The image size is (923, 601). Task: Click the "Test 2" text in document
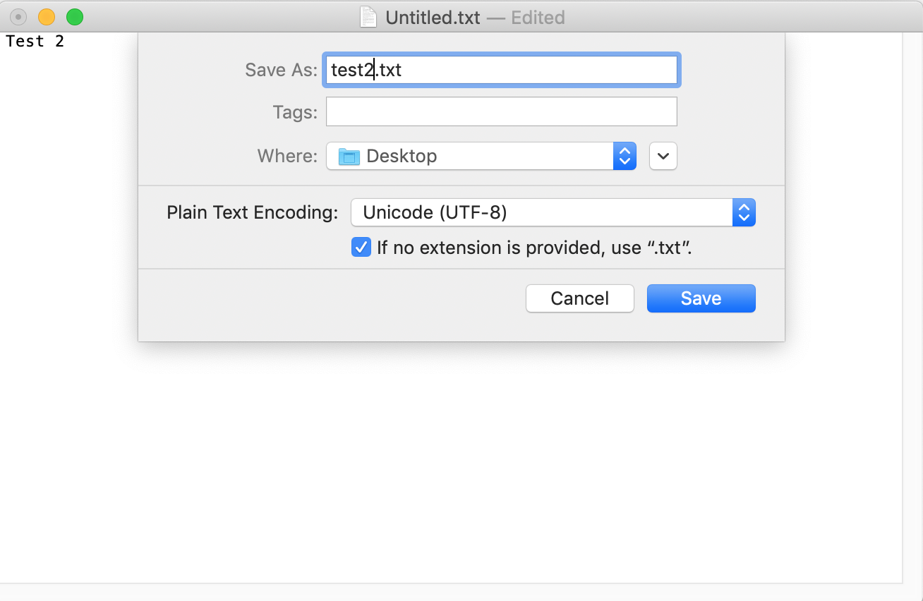pos(35,42)
